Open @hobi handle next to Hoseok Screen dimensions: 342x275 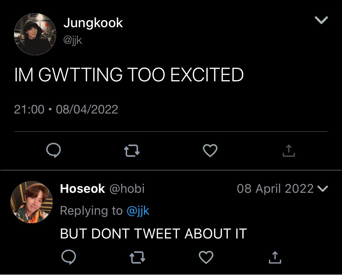pos(127,189)
